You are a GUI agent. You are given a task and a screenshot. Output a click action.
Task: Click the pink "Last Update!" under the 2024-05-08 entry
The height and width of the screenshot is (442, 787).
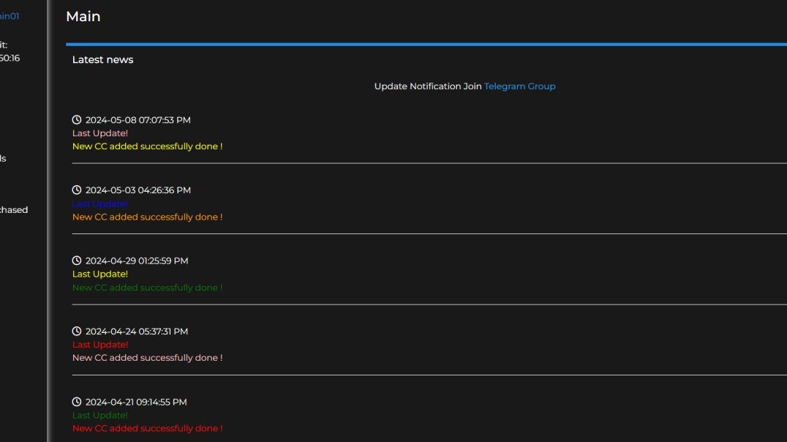[100, 133]
